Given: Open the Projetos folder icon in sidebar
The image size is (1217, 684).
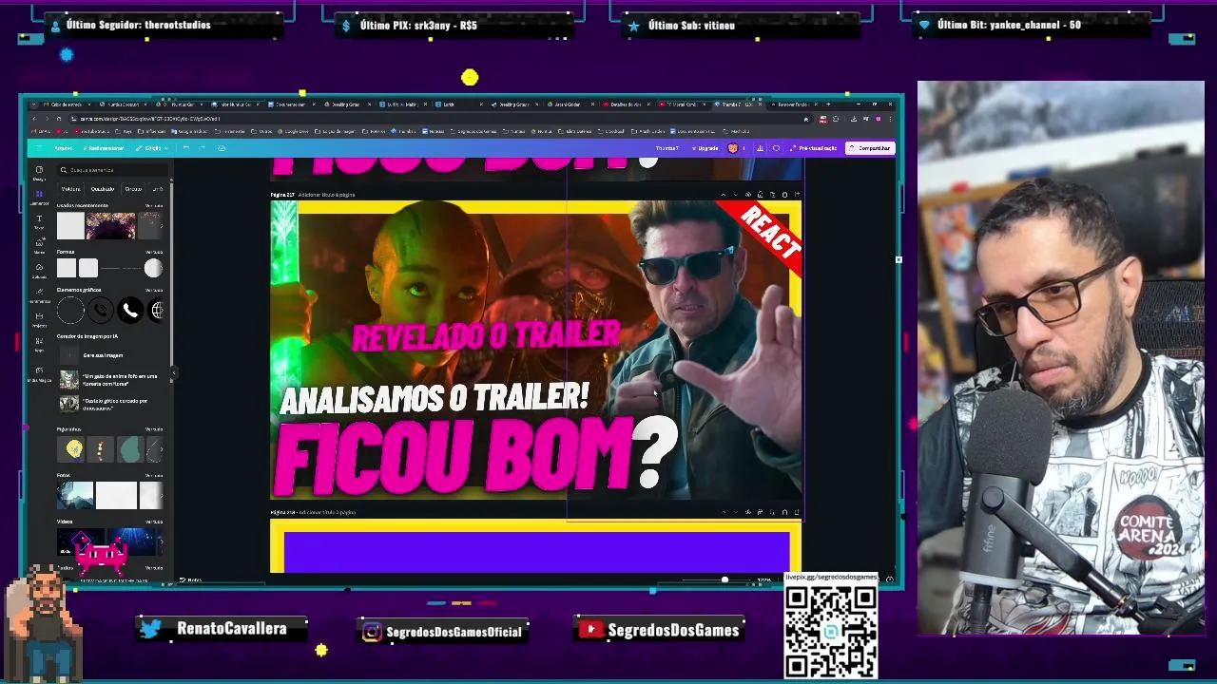Looking at the screenshot, I should (39, 319).
